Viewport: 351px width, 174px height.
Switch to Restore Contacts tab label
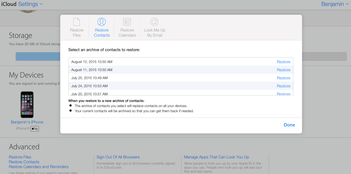pyautogui.click(x=102, y=33)
